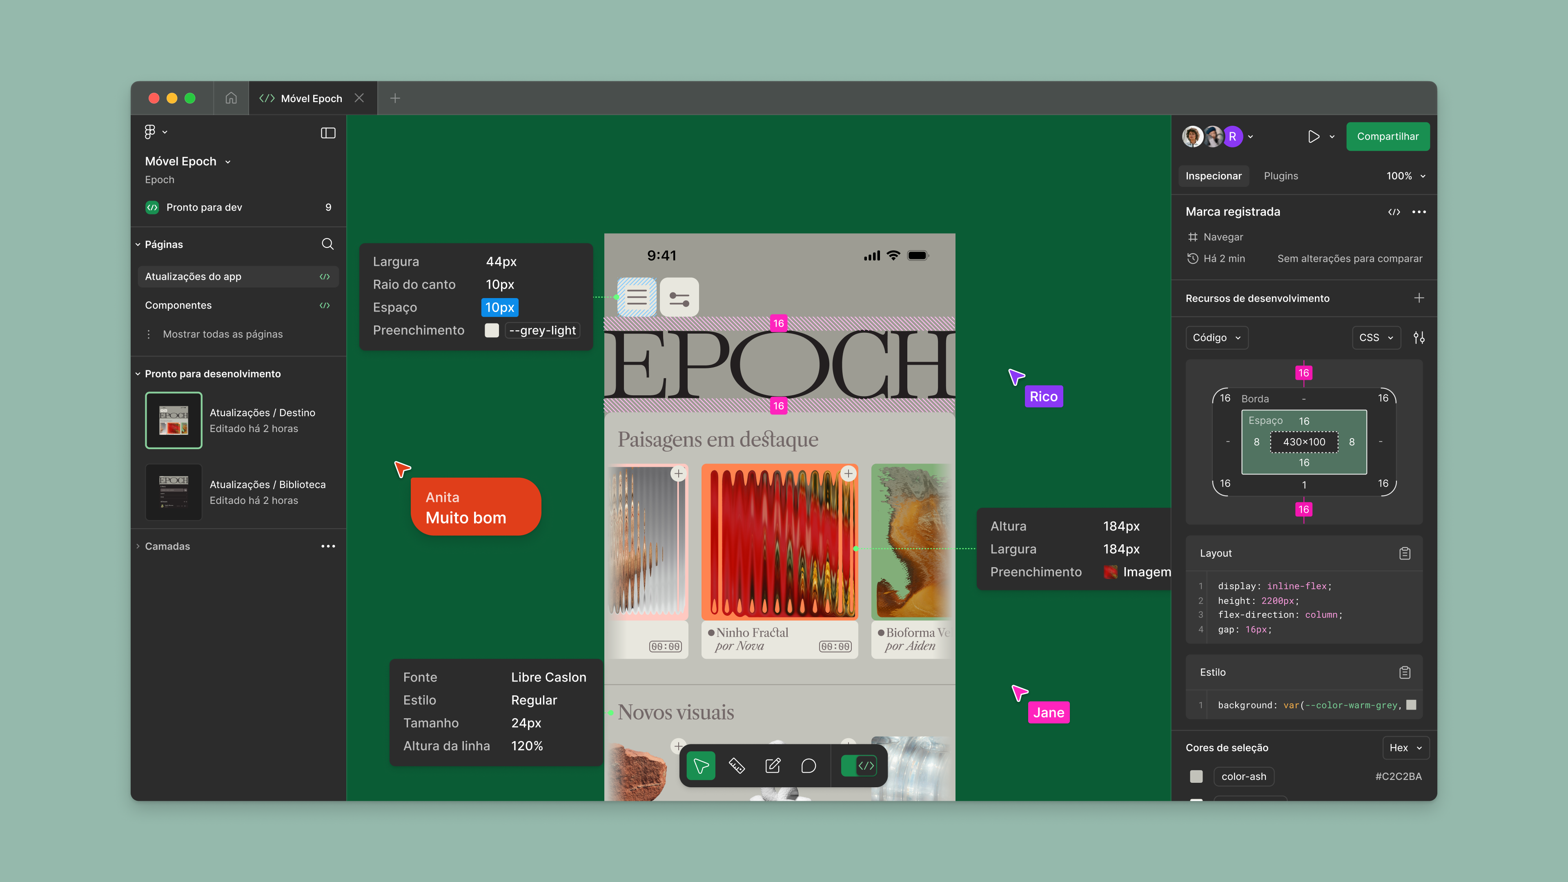Open the Figma main menu logo
Image resolution: width=1568 pixels, height=882 pixels.
tap(150, 131)
